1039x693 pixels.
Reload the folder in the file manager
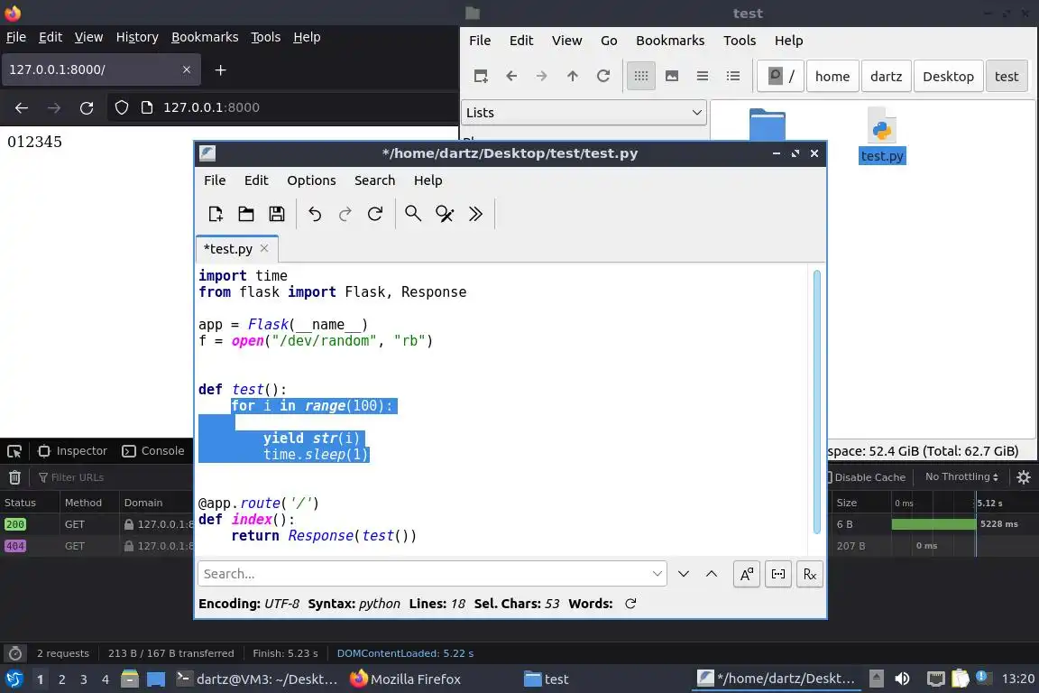click(x=603, y=76)
